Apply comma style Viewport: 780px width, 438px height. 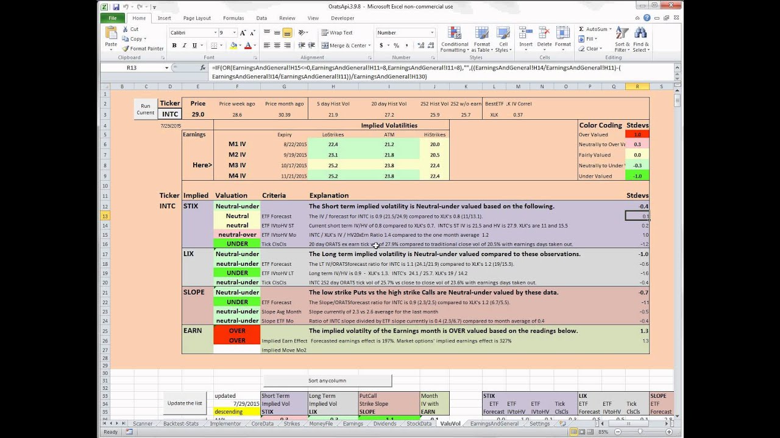pos(406,46)
